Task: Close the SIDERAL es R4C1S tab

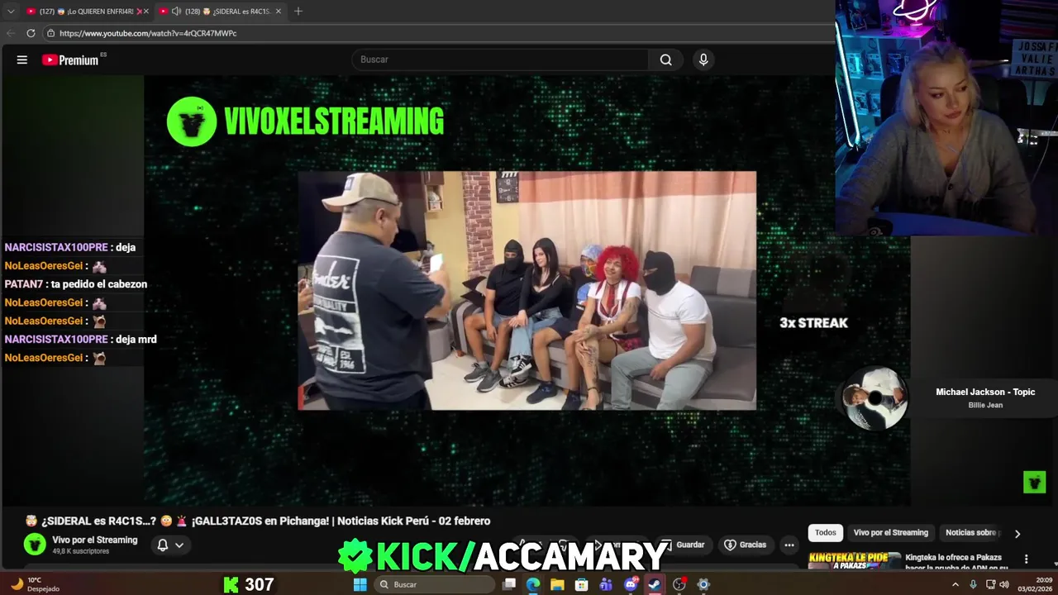Action: pos(279,11)
